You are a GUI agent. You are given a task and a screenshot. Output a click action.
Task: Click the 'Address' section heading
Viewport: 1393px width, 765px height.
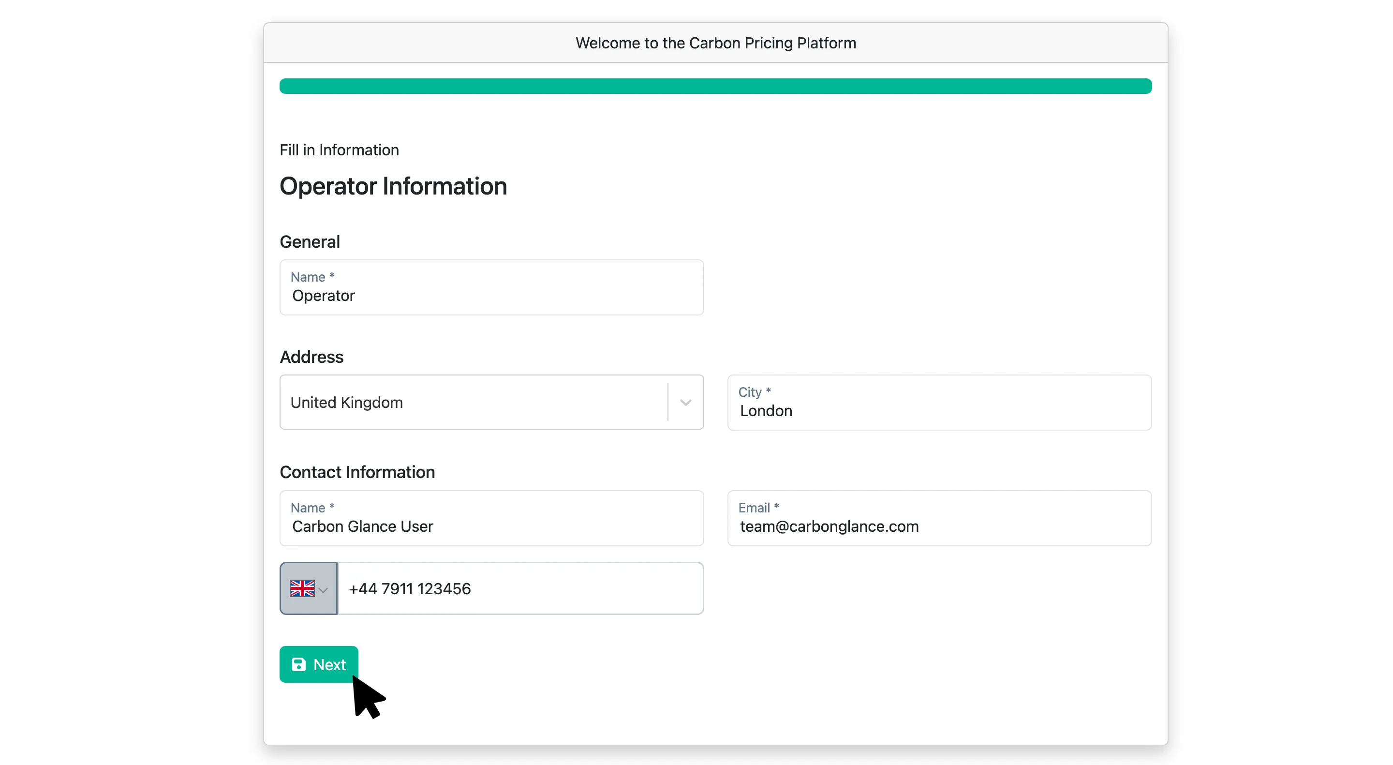pyautogui.click(x=311, y=357)
